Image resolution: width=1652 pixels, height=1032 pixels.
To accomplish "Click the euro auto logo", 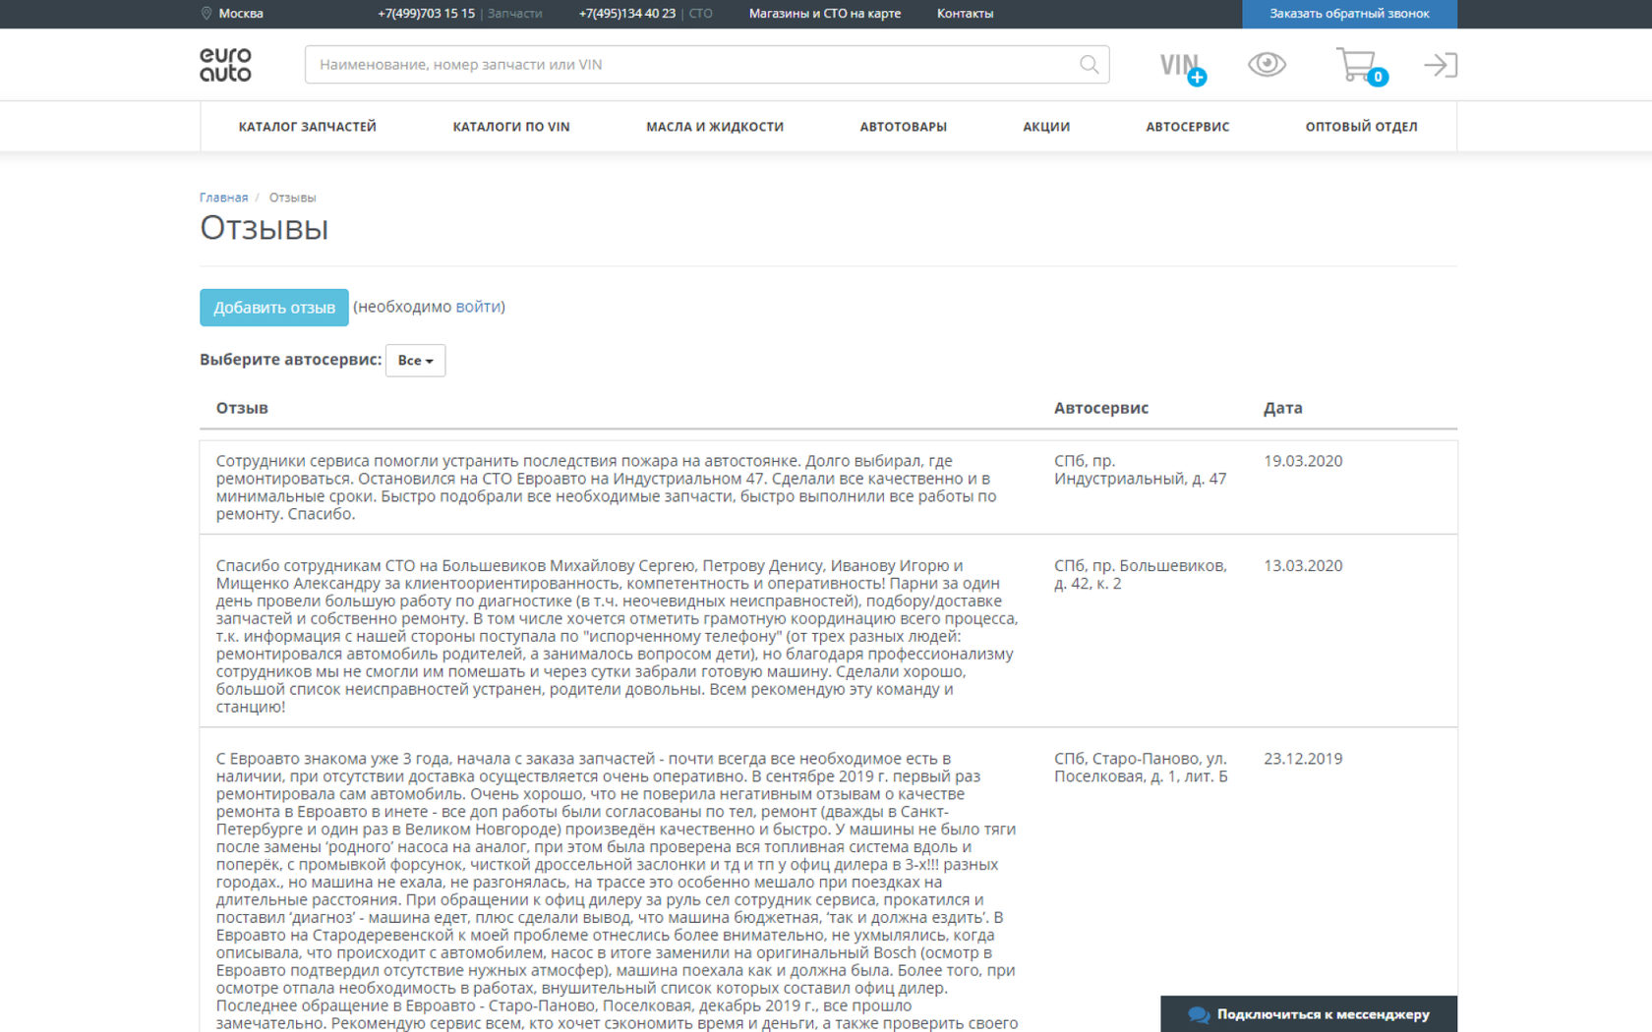I will 225,65.
